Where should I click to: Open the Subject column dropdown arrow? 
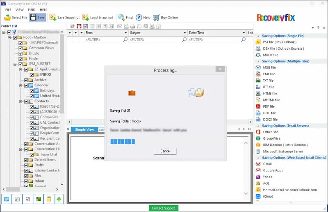point(185,33)
